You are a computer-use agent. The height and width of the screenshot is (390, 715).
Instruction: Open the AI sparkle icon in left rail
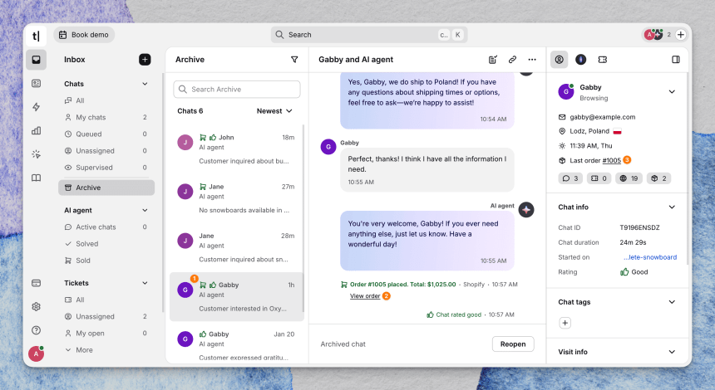click(36, 154)
